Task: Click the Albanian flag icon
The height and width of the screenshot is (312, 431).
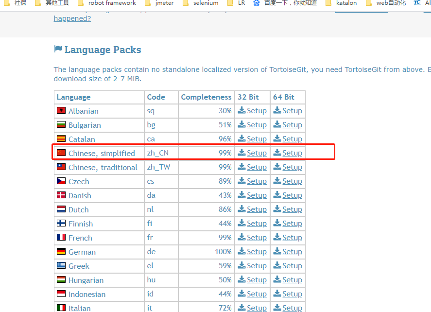Action: [61, 110]
